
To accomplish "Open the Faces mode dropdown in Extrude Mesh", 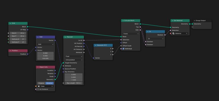I will [130, 34].
